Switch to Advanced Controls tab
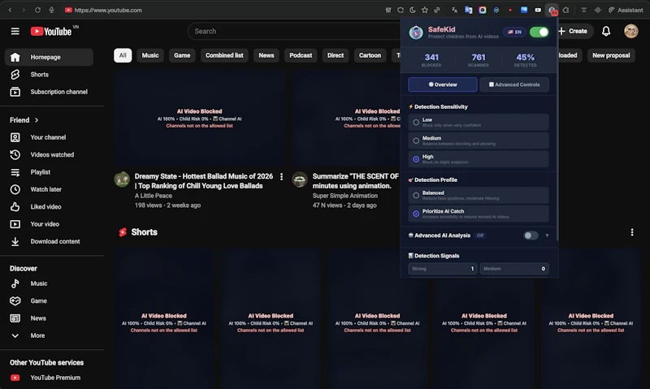This screenshot has height=389, width=650. pos(514,84)
